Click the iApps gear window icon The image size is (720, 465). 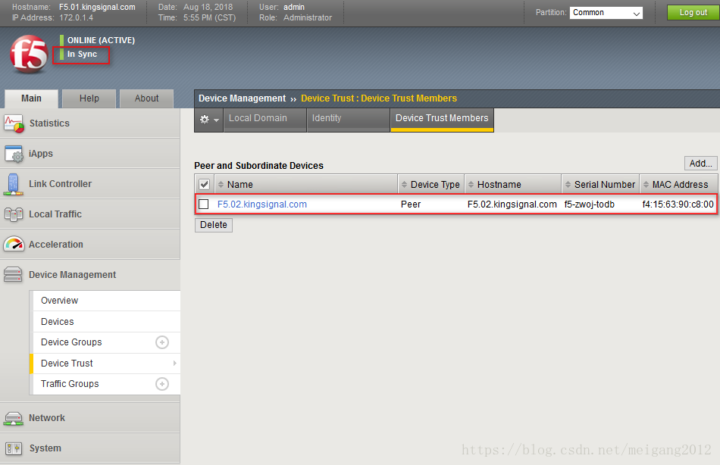tap(14, 154)
